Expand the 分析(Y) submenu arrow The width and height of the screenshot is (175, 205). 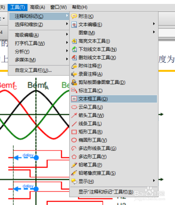pos(67,51)
